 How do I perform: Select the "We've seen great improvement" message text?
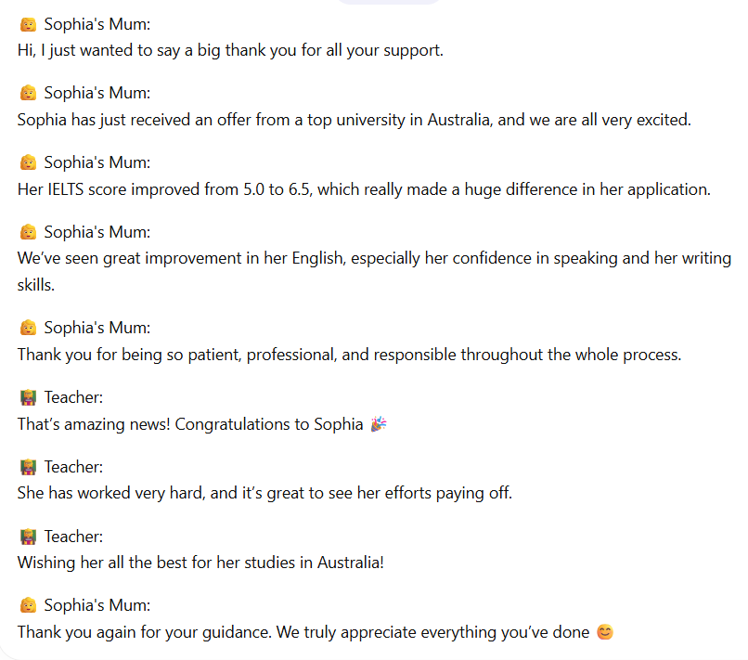click(374, 259)
